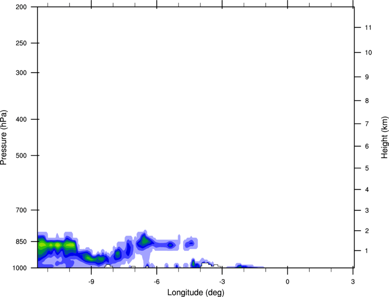Select the 5 km height tick label

(x=367, y=169)
